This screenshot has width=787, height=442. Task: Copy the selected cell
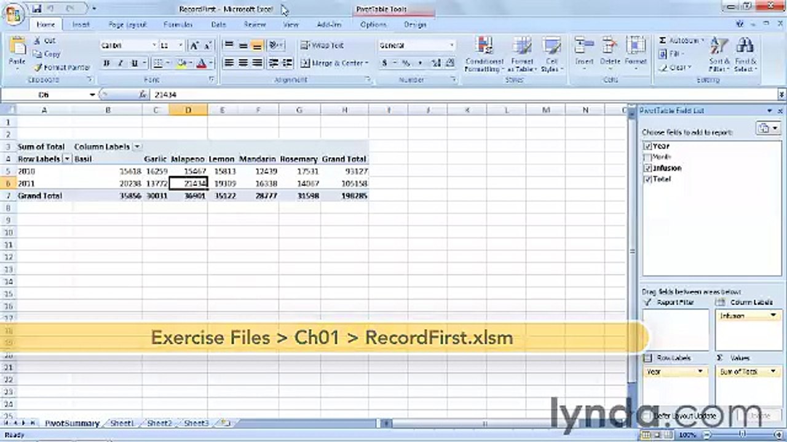click(47, 54)
